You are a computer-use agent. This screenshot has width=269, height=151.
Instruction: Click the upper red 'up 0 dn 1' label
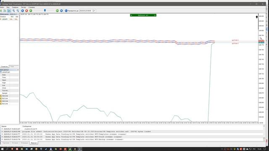pos(235,40)
